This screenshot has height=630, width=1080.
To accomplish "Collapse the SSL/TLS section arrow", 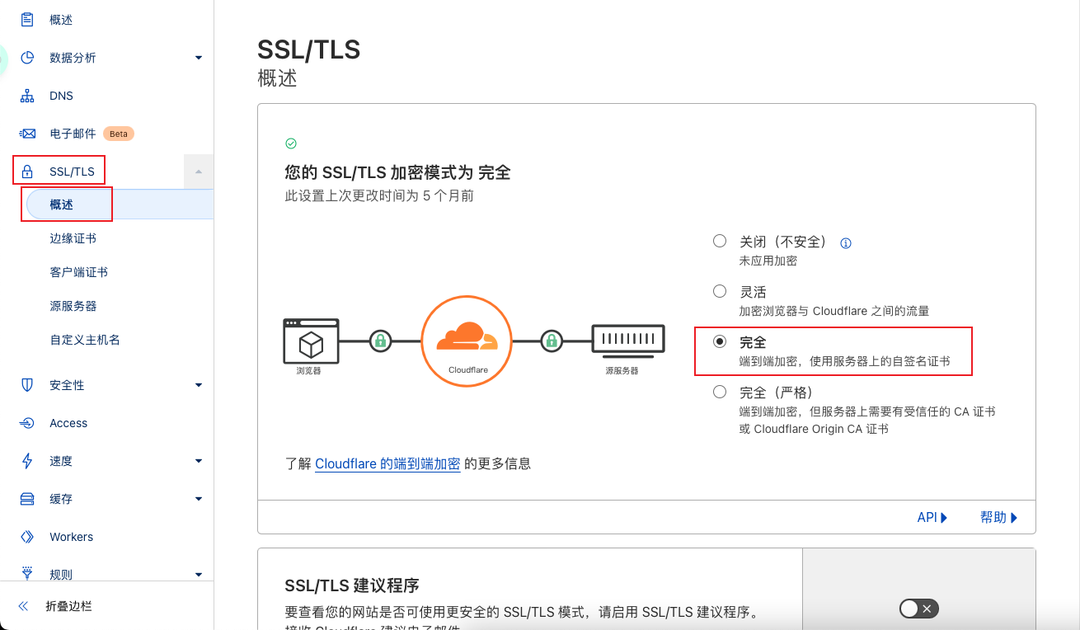I will point(199,172).
